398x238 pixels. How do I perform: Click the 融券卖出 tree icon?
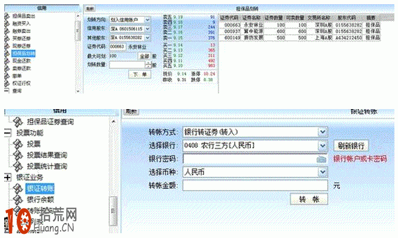(x=7, y=31)
